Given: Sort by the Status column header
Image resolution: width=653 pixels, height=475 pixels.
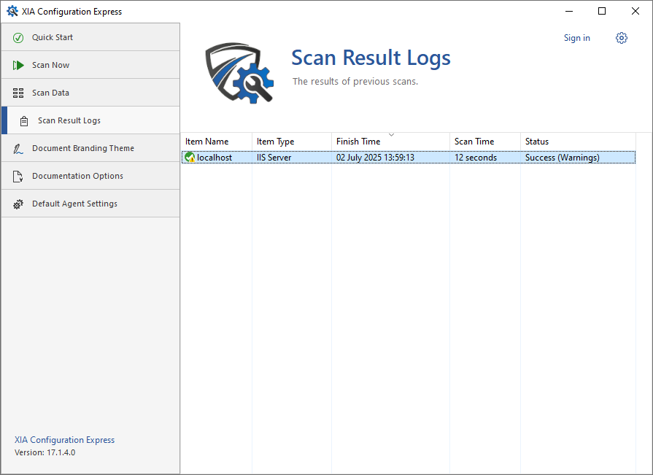Looking at the screenshot, I should 578,142.
